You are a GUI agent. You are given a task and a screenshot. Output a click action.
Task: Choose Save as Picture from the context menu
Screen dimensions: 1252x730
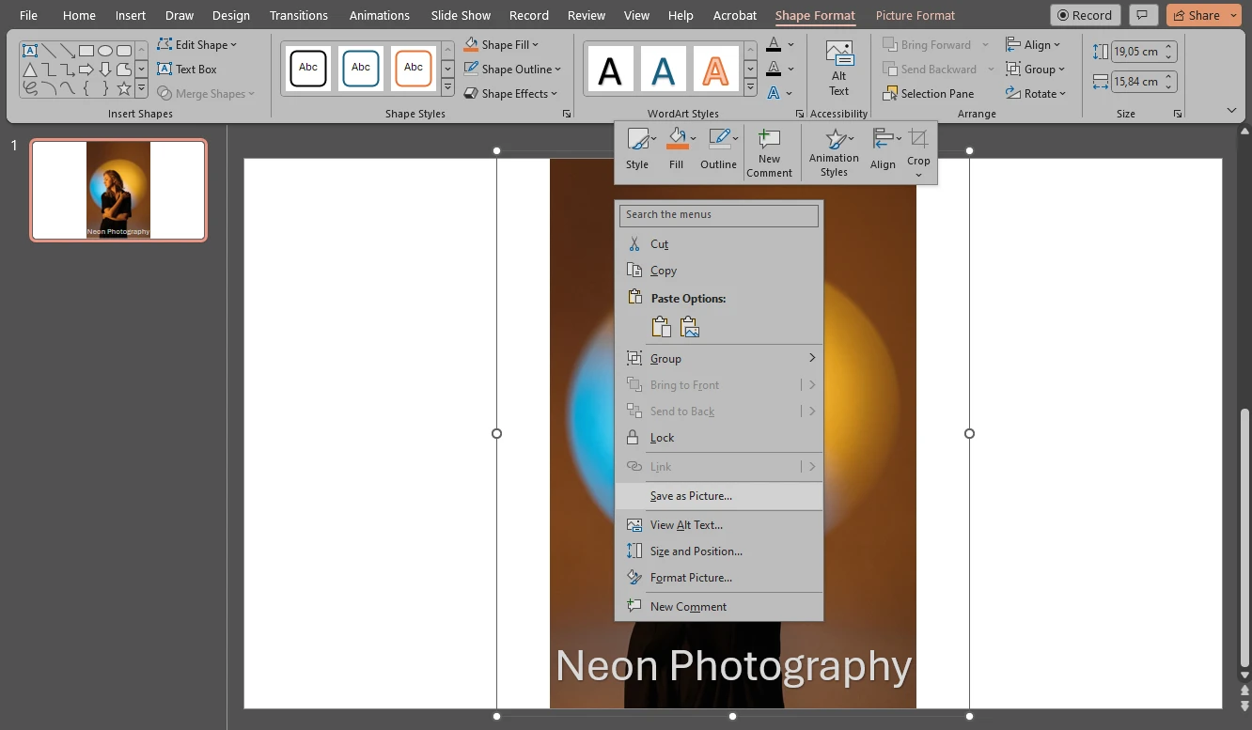[691, 495]
